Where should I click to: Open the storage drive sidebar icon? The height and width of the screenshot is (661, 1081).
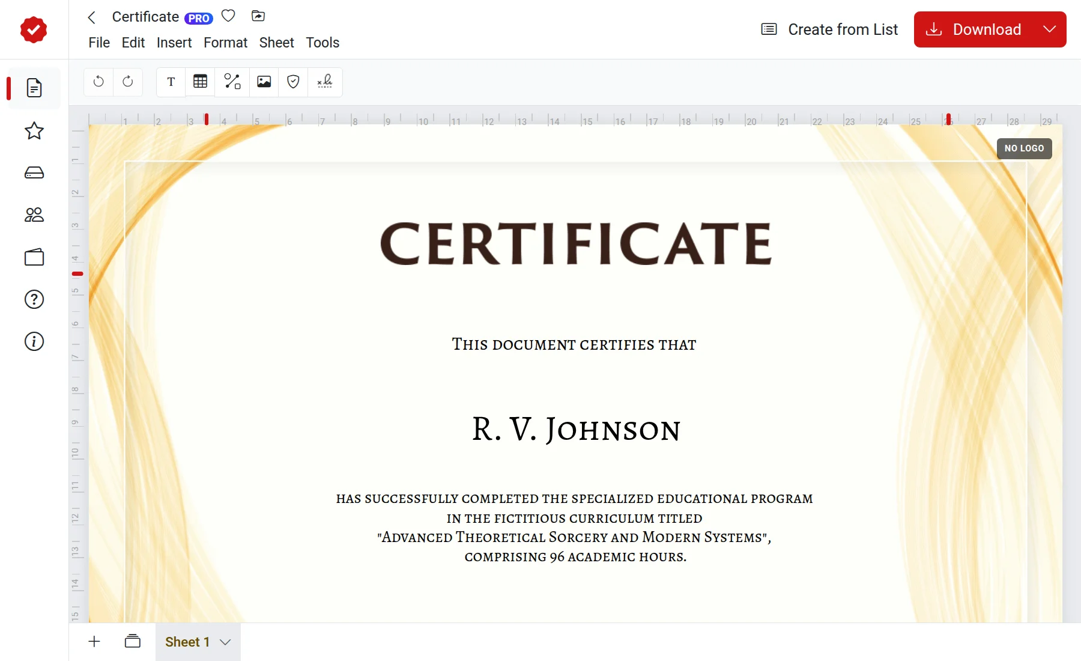[x=34, y=173]
